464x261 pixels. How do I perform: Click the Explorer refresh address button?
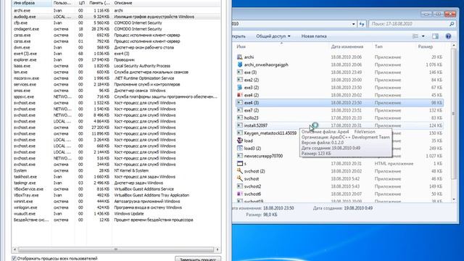[x=362, y=24]
